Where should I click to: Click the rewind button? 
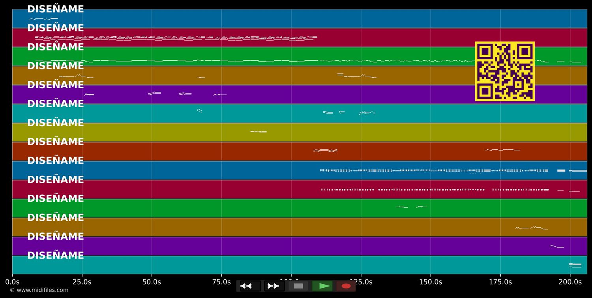[x=250, y=286]
